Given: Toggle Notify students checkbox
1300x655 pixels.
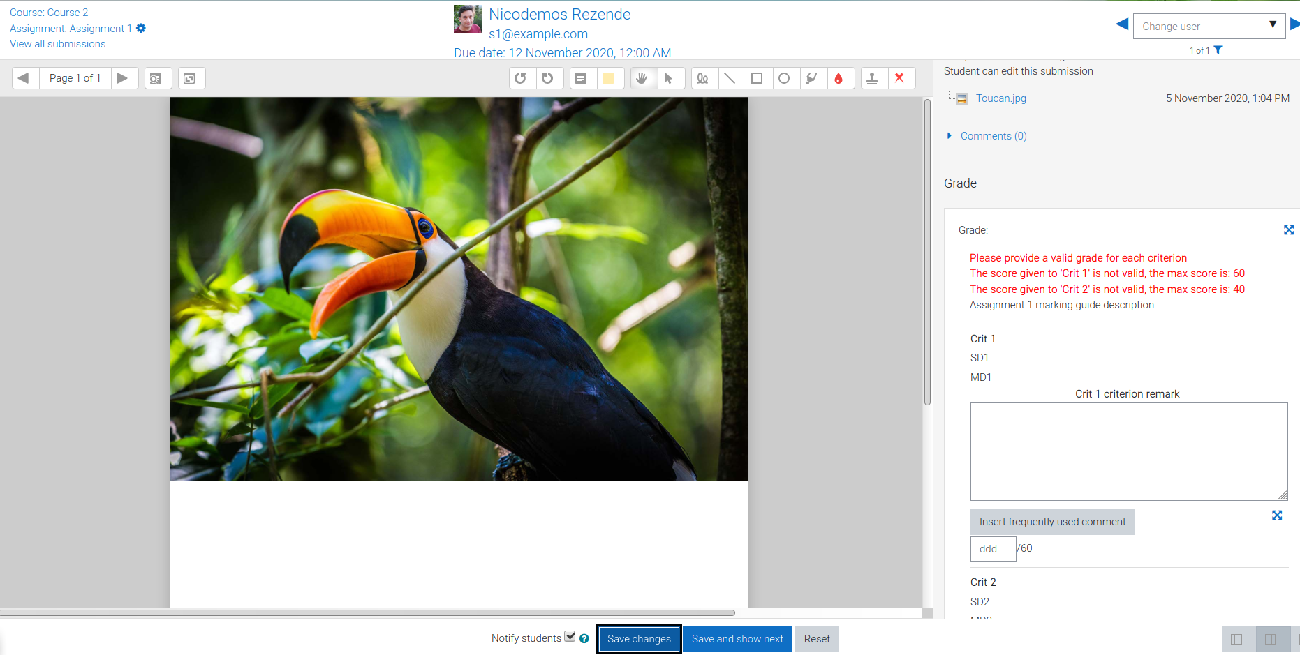Looking at the screenshot, I should [x=570, y=636].
